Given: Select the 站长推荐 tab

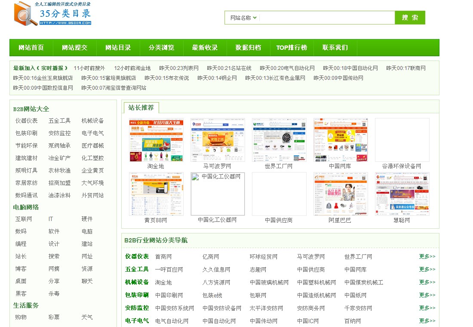Looking at the screenshot, I should tap(141, 107).
